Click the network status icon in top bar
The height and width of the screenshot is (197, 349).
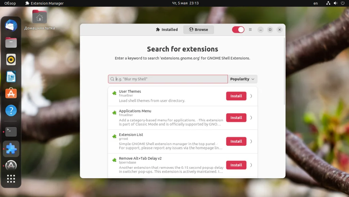point(328,3)
